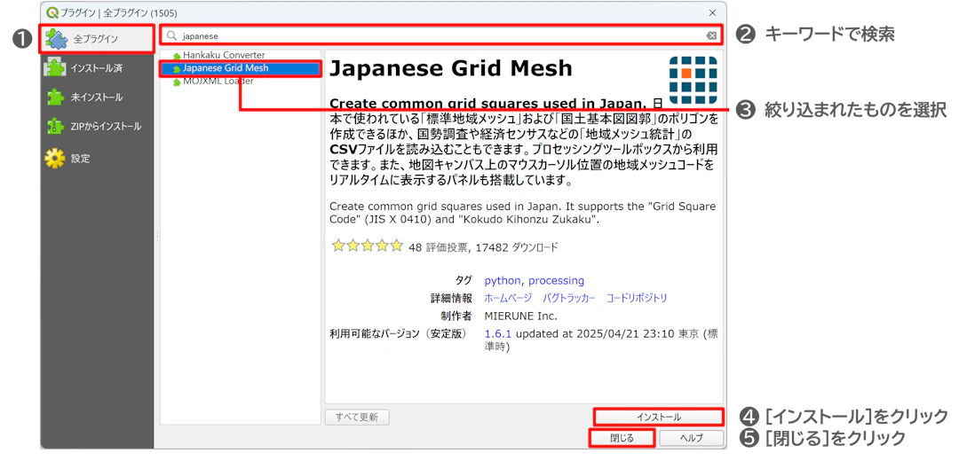Open the All Plugins (全プラグイン) tab
Image resolution: width=959 pixels, height=461 pixels.
tap(98, 38)
